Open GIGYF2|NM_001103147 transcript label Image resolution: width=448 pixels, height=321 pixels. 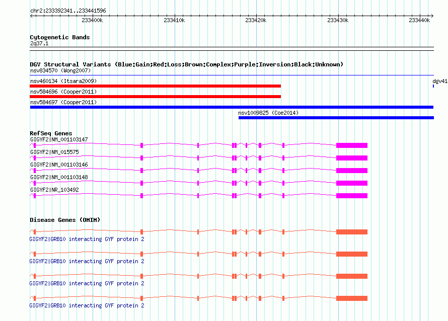pyautogui.click(x=59, y=140)
